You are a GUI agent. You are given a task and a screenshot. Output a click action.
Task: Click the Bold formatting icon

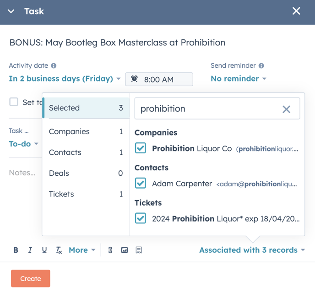pyautogui.click(x=16, y=250)
